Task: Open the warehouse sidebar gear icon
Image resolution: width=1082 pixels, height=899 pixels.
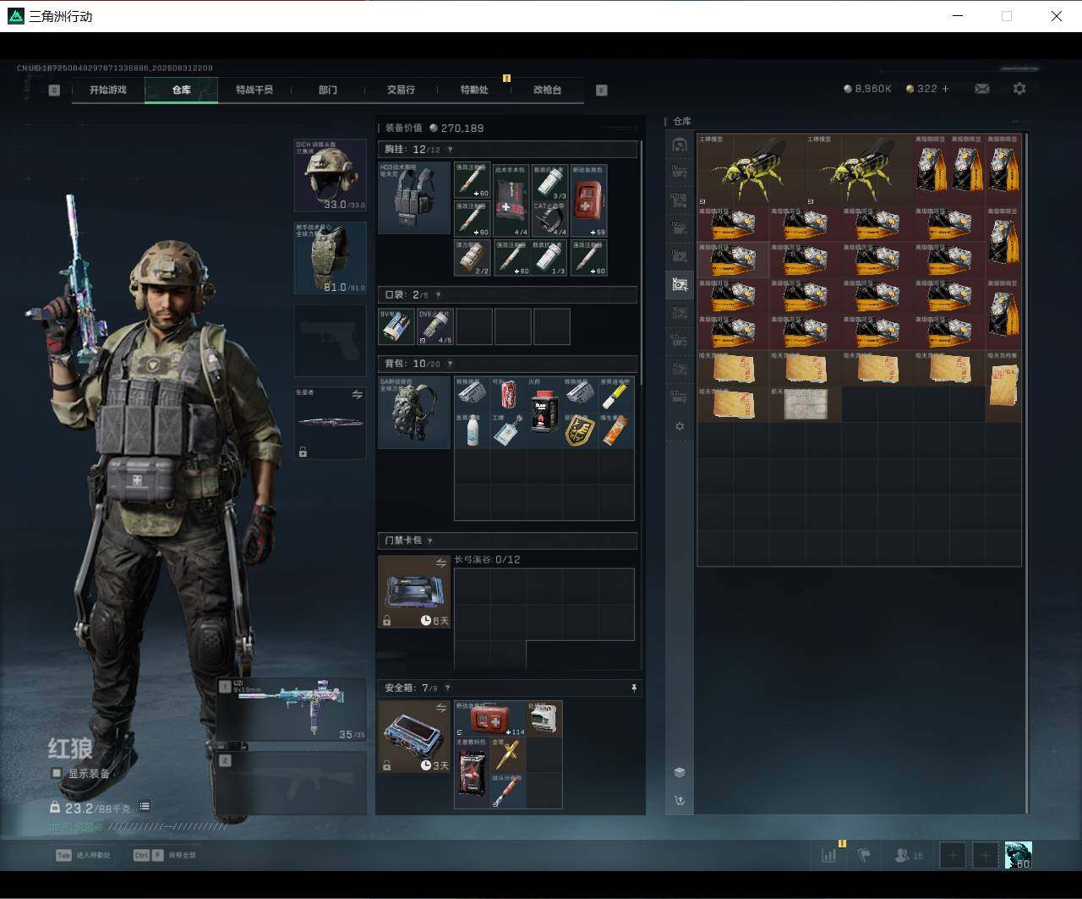Action: 680,426
